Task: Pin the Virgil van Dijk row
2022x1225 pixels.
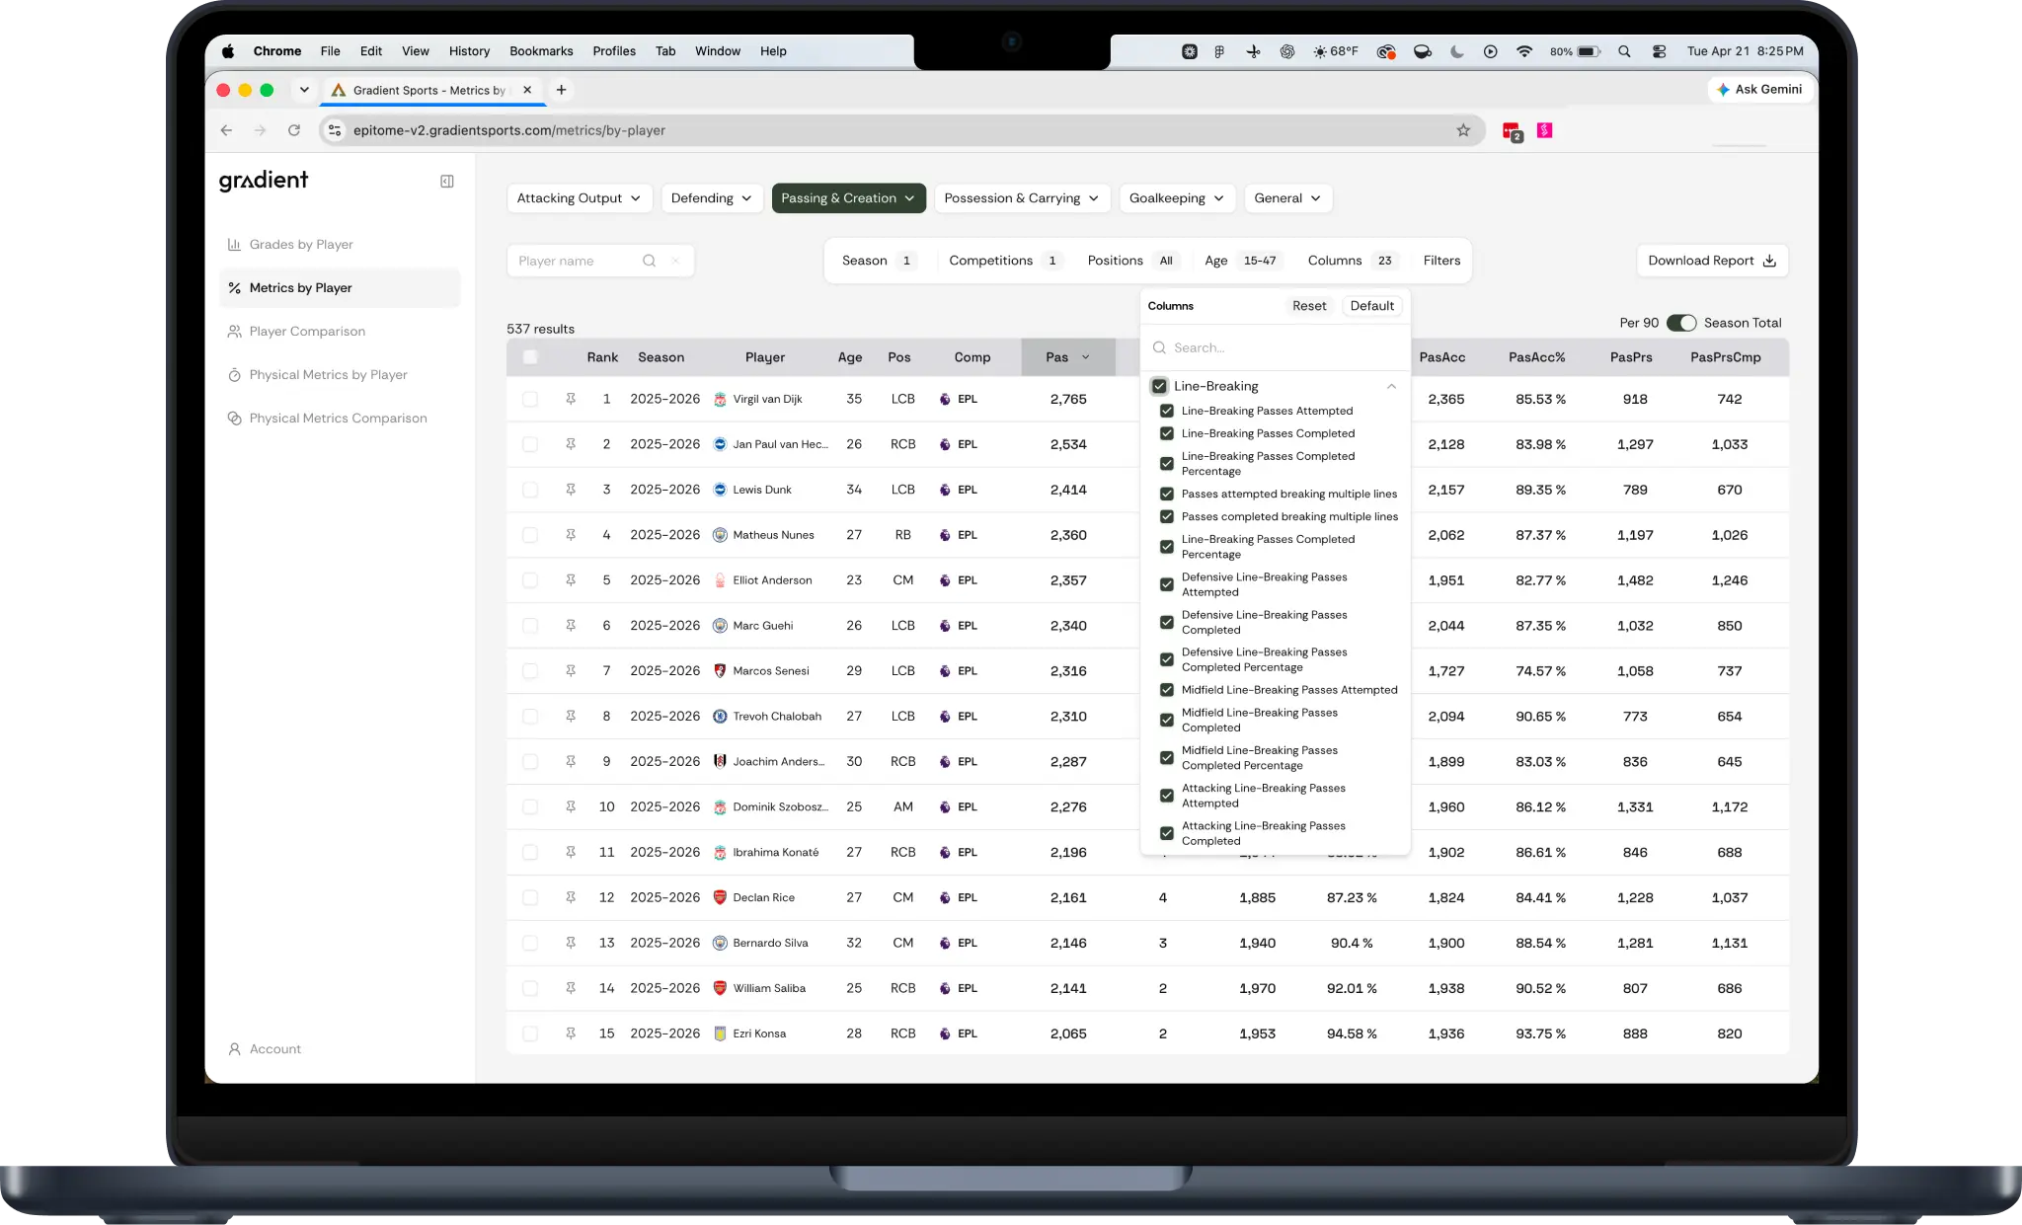Action: click(571, 399)
